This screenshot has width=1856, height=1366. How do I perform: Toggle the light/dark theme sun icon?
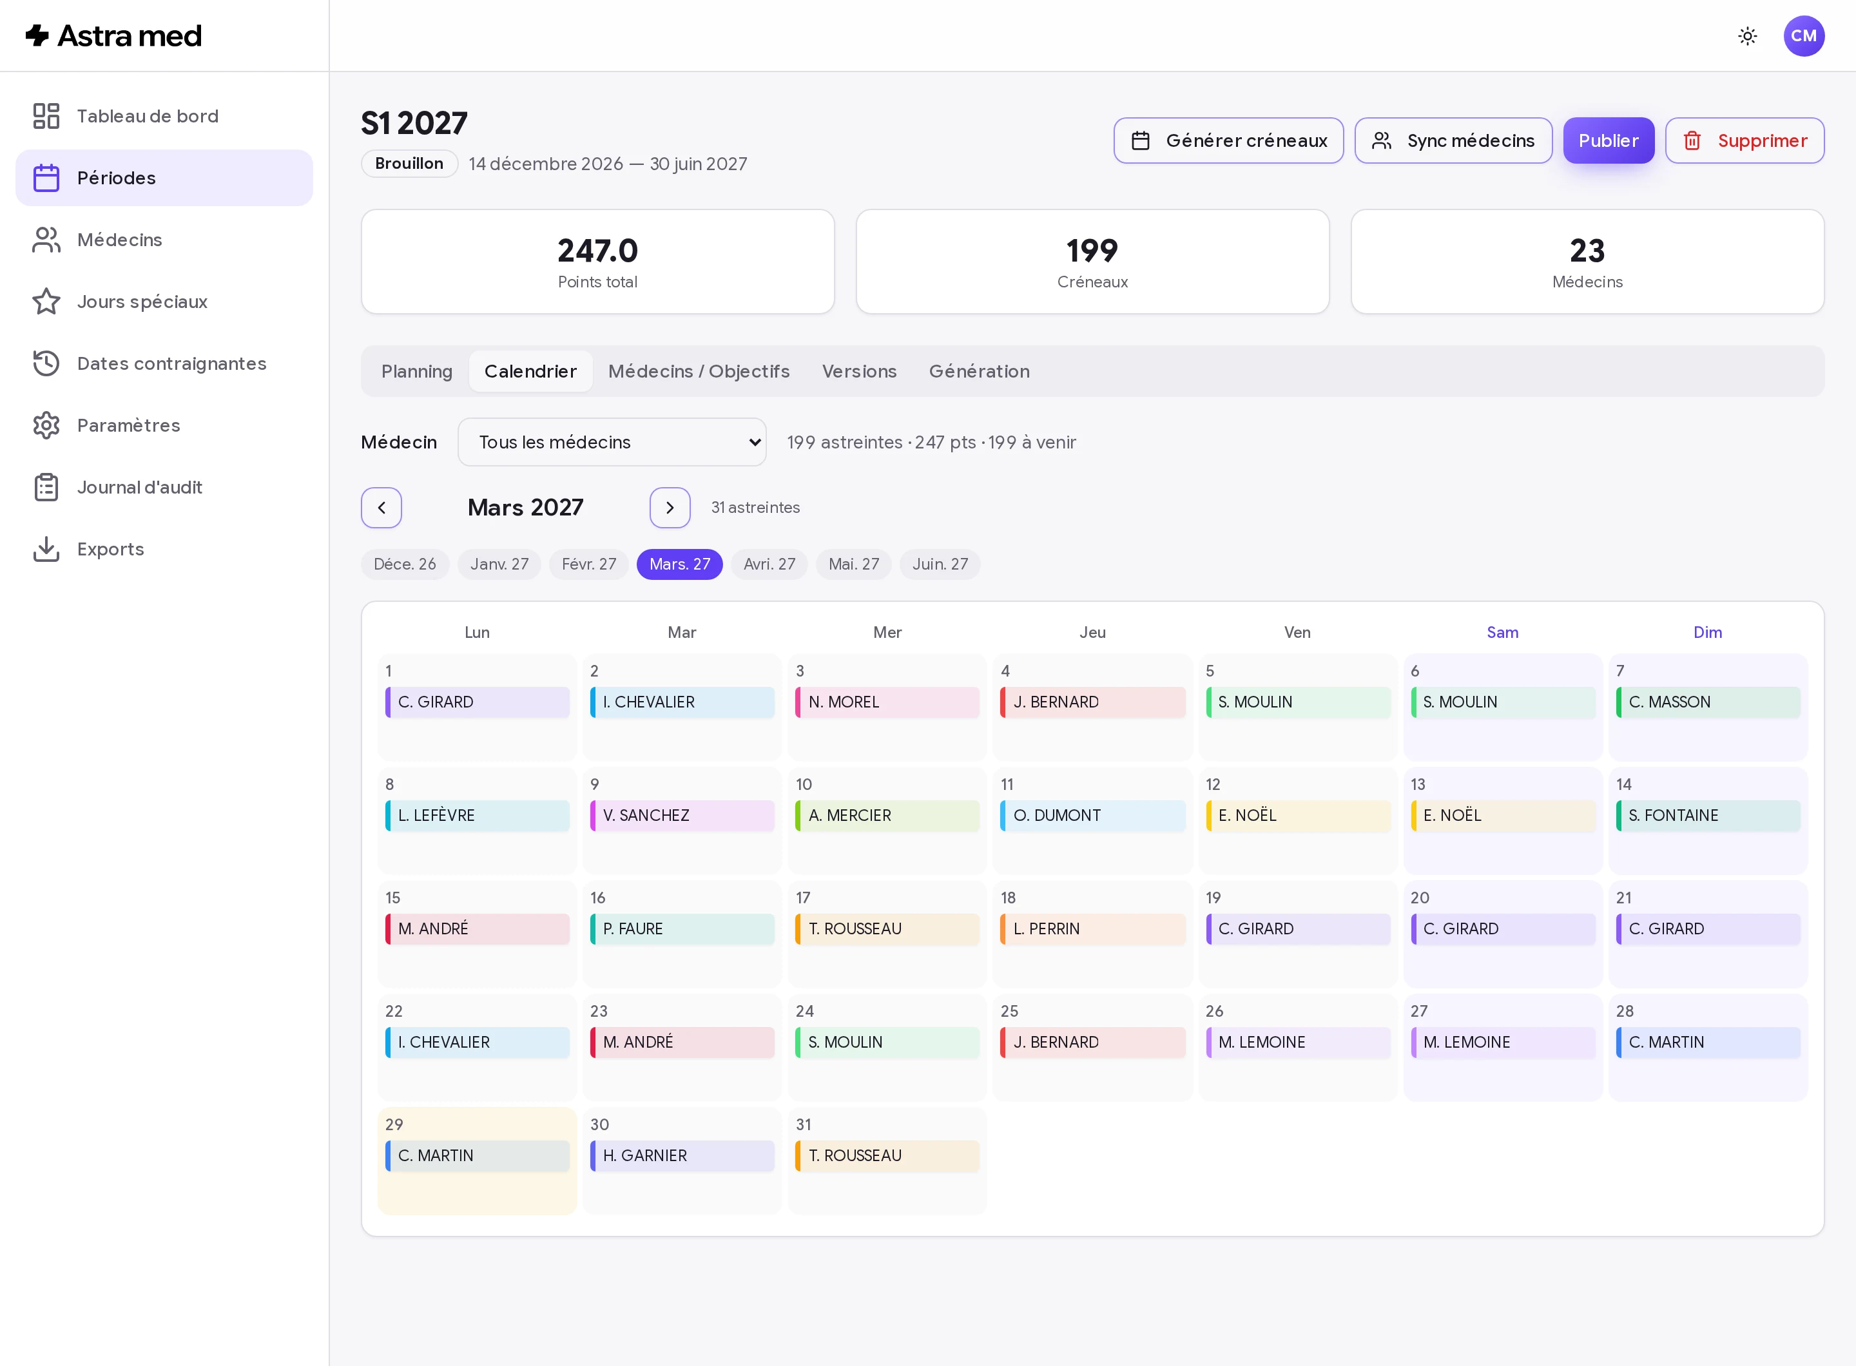click(1747, 35)
